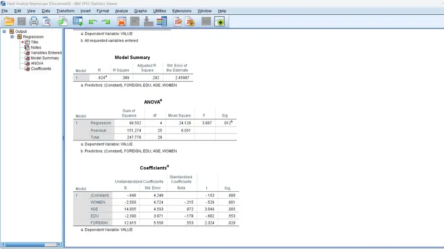Open the Transform menu
Viewport: 444px width, 249px height.
coord(65,11)
